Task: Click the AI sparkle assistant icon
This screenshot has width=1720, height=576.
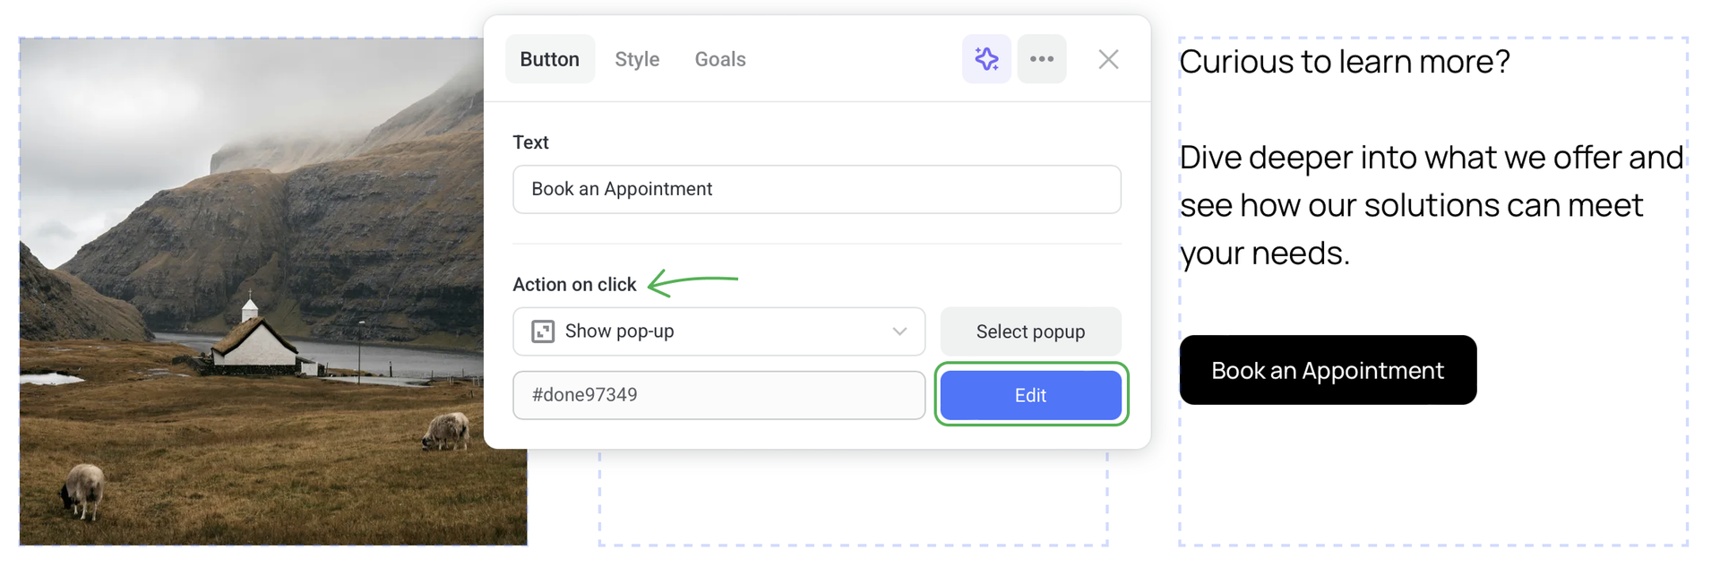Action: 986,59
